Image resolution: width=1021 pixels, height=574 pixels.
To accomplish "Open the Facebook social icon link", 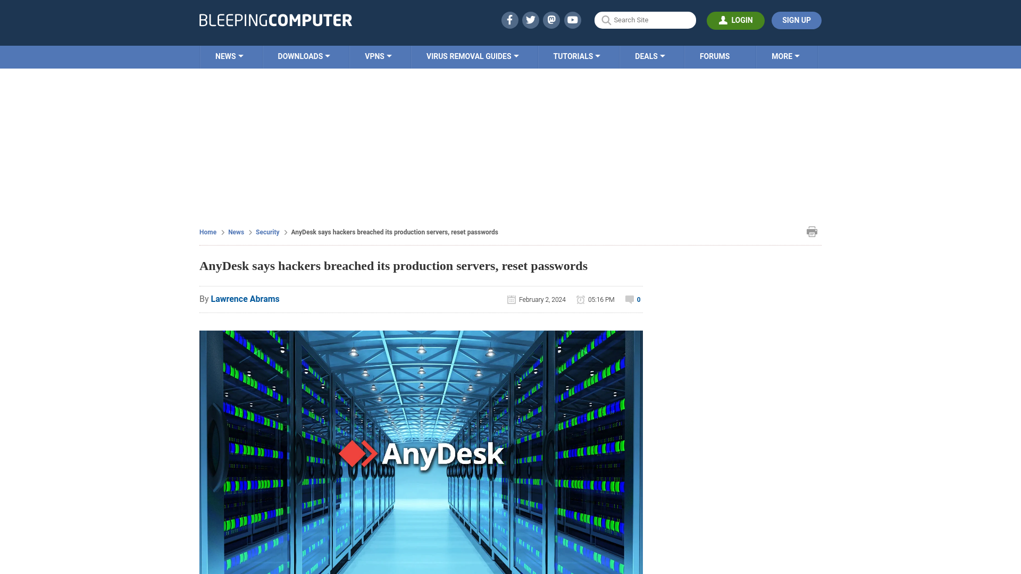I will (x=509, y=20).
